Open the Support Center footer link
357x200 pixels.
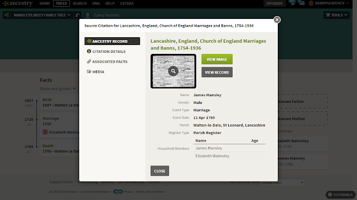pos(61,182)
